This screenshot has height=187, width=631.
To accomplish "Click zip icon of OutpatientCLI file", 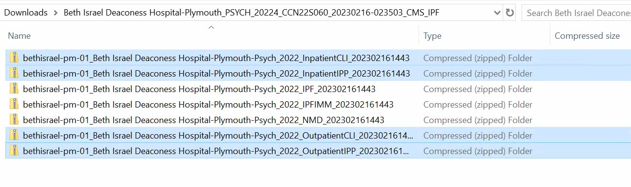I will tap(14, 136).
